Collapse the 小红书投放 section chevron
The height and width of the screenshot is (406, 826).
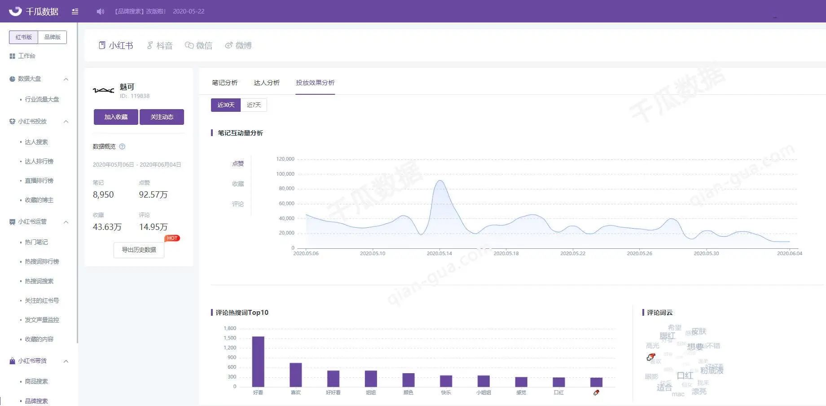pos(66,122)
